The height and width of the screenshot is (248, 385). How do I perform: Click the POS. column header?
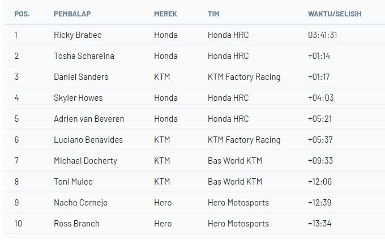[22, 14]
